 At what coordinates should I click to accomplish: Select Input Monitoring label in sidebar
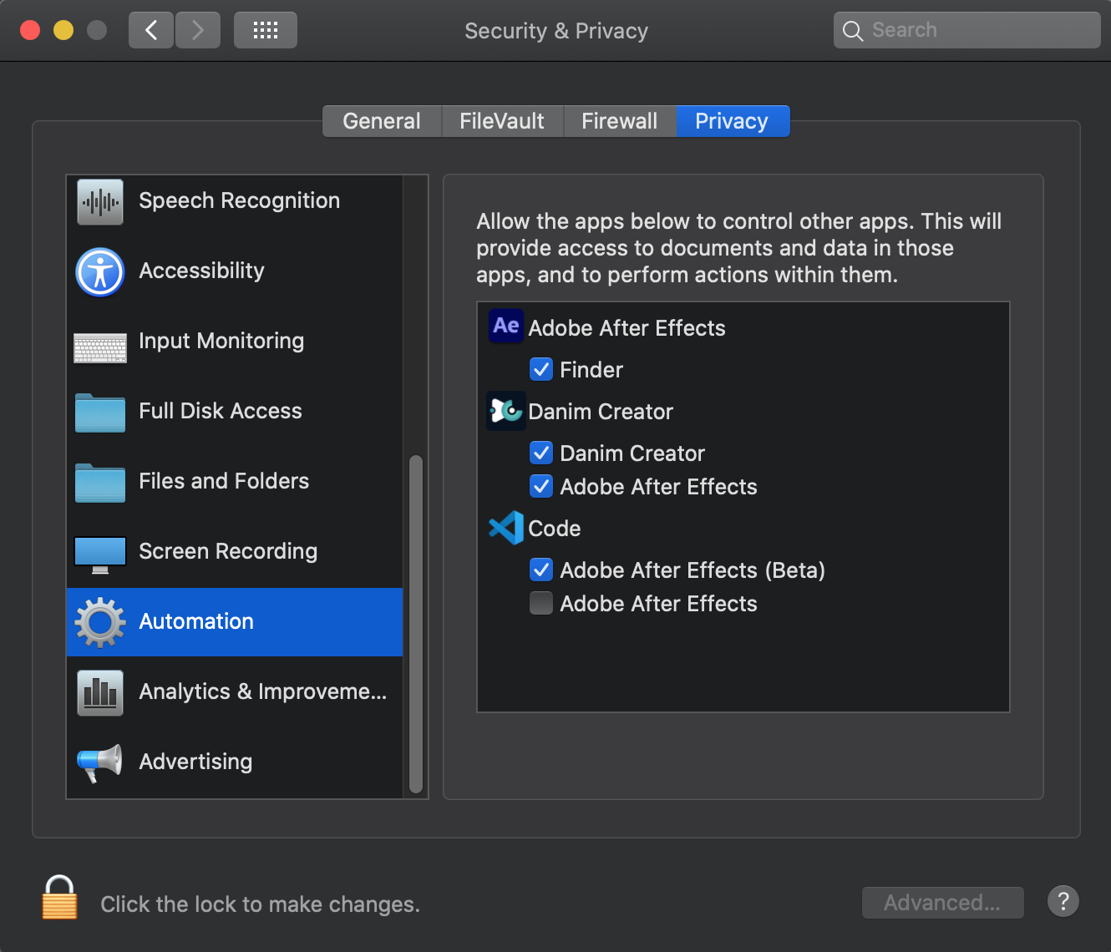pyautogui.click(x=221, y=341)
